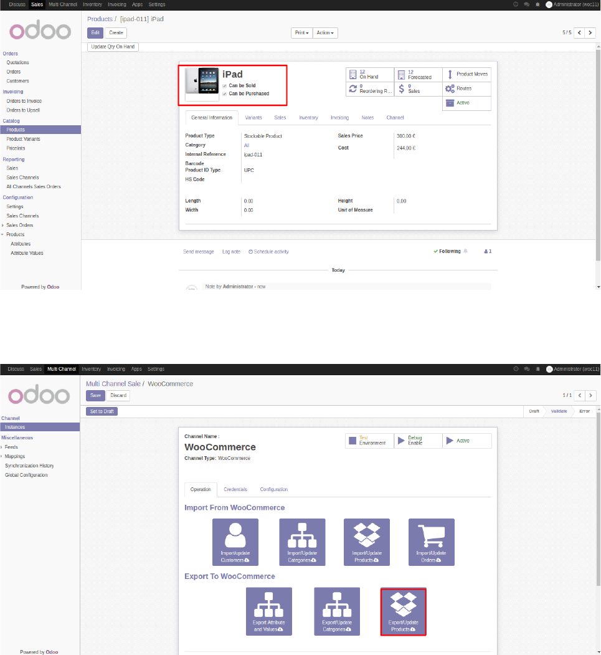Screen dimensions: 601x655
Task: Click Update Qty On Hand button
Action: [x=113, y=47]
